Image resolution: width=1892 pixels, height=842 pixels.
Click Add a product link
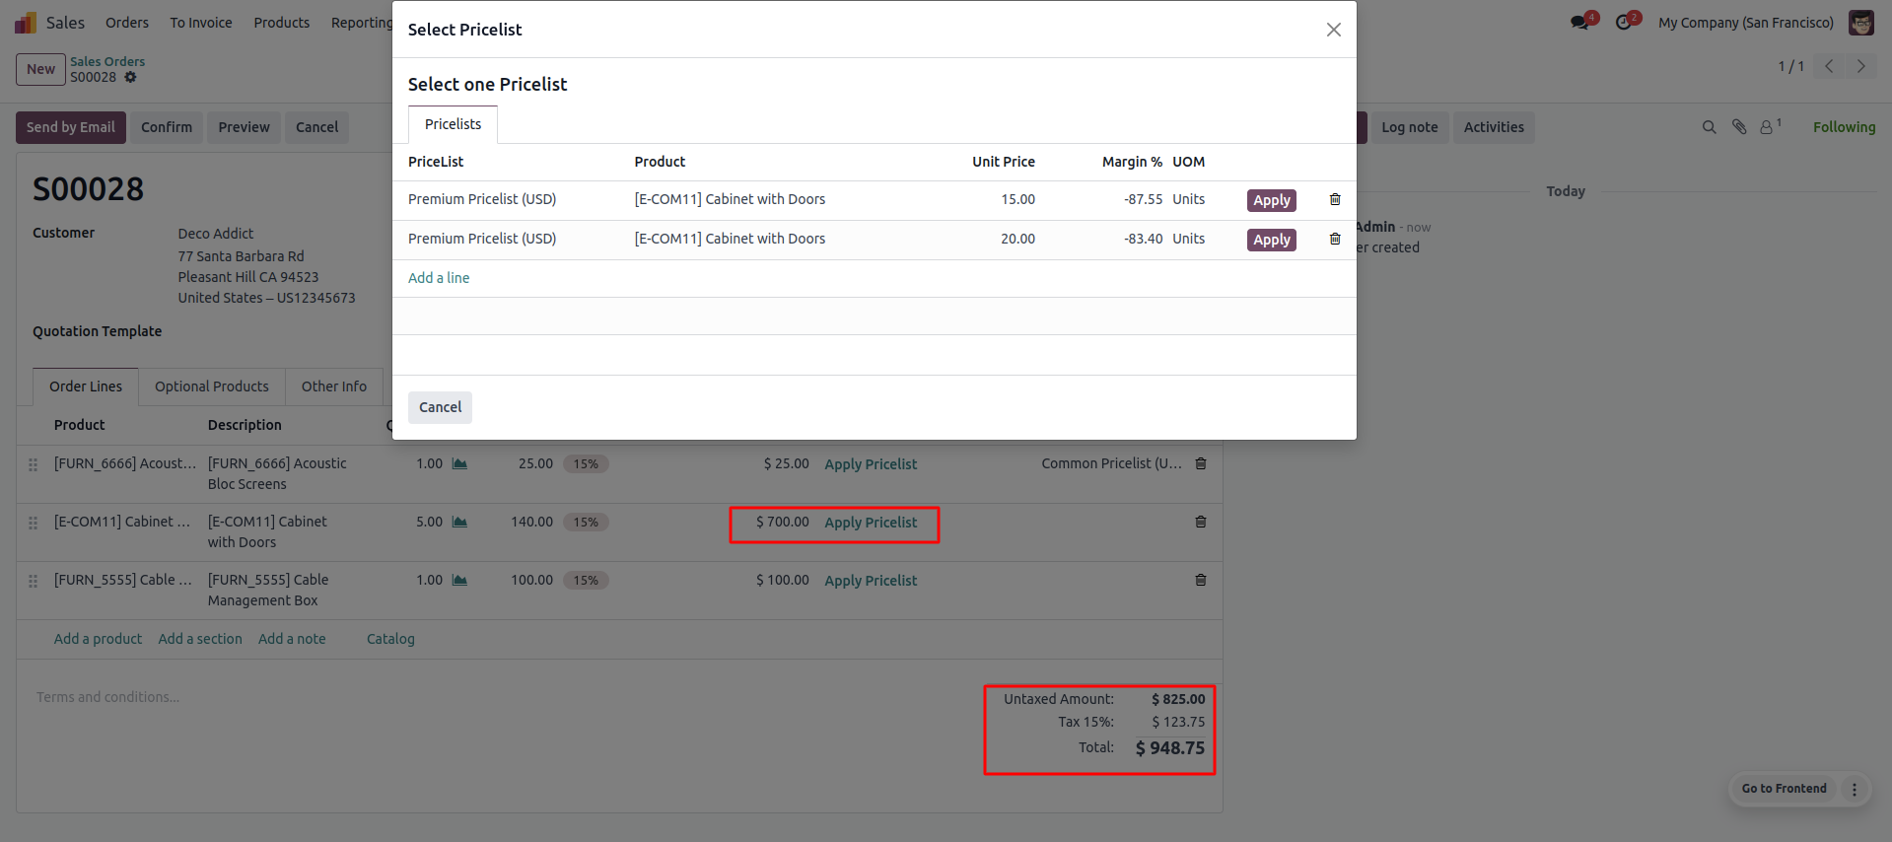click(98, 639)
